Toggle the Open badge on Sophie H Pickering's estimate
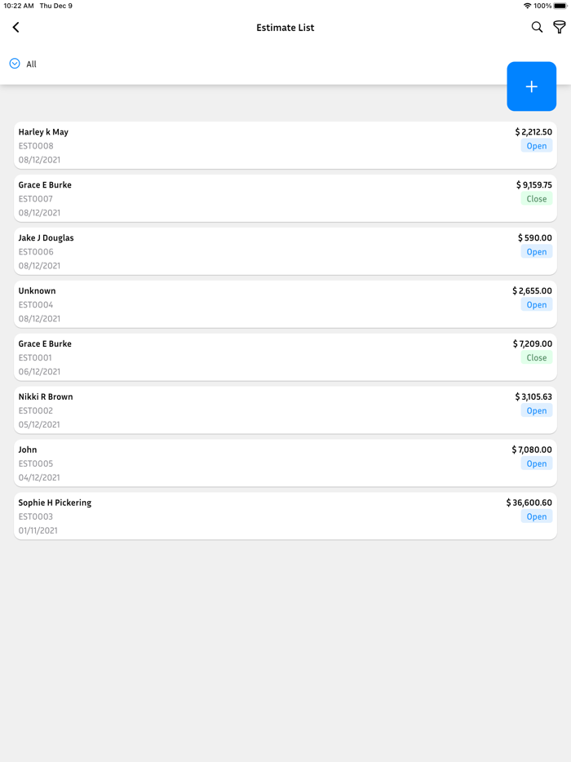The height and width of the screenshot is (762, 571). (x=536, y=516)
